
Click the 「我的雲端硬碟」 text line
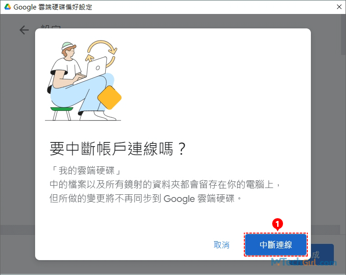pos(86,170)
